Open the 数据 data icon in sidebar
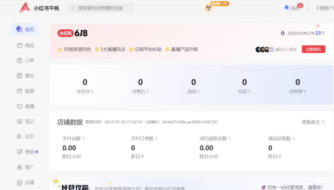The height and width of the screenshot is (190, 334). tap(19, 91)
